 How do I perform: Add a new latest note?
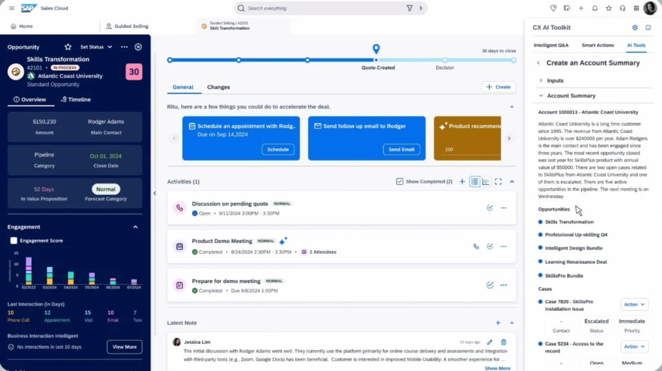[498, 323]
